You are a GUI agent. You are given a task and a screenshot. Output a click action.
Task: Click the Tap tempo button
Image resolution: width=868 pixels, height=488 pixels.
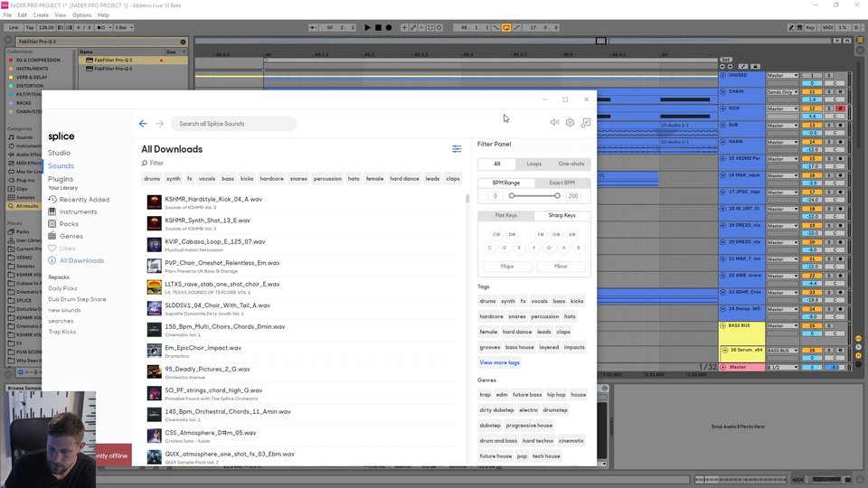point(29,27)
